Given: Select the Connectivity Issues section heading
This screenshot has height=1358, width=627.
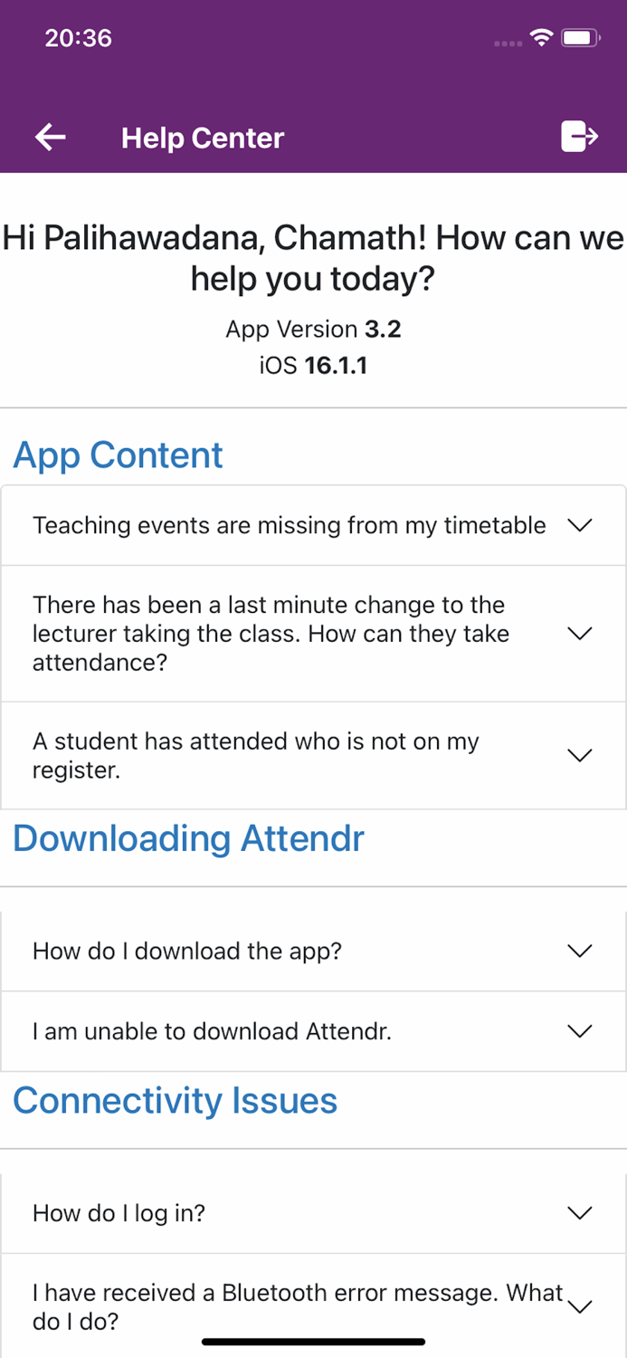Looking at the screenshot, I should (175, 1100).
